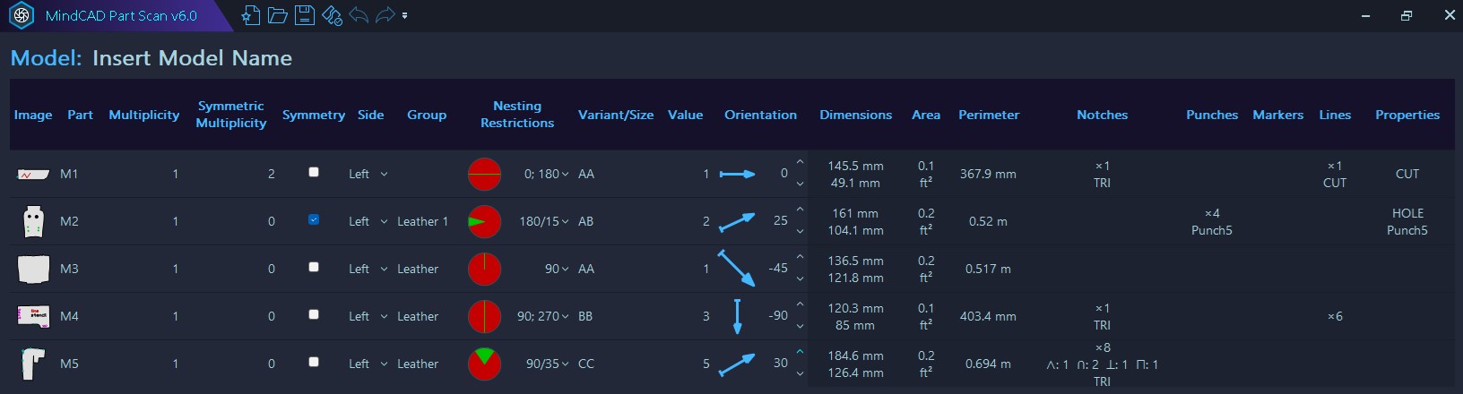1463x394 pixels.
Task: Enable the Symmetry checkbox for part M1
Action: [314, 172]
